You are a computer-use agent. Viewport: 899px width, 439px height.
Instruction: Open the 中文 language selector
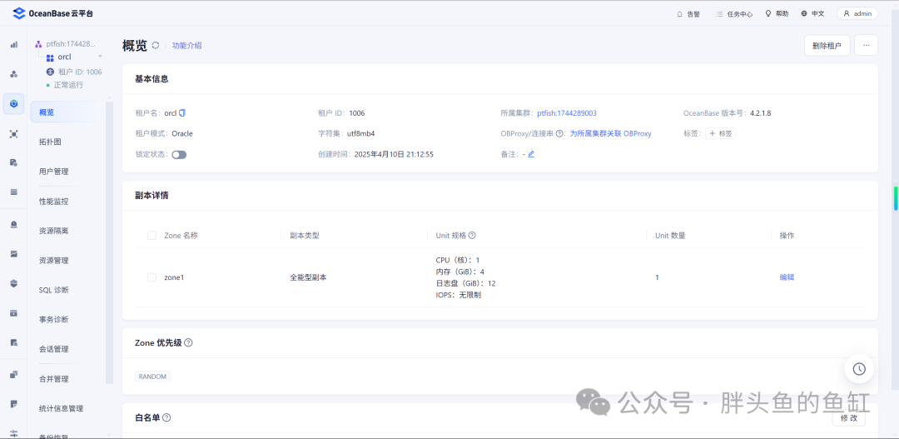pyautogui.click(x=813, y=14)
